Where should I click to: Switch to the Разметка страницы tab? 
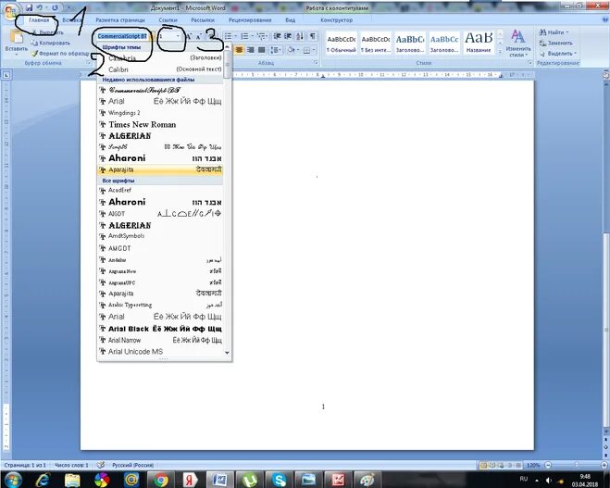coord(120,19)
